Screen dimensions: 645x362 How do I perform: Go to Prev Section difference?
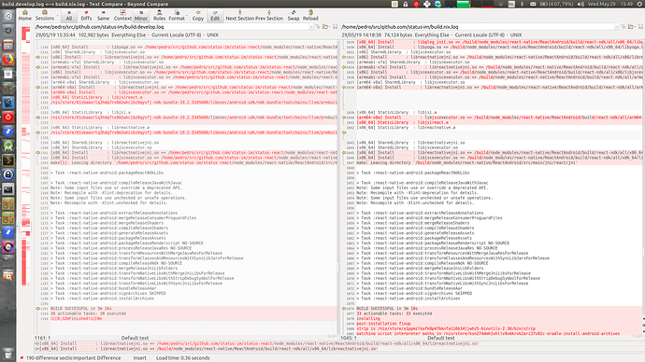pyautogui.click(x=269, y=16)
